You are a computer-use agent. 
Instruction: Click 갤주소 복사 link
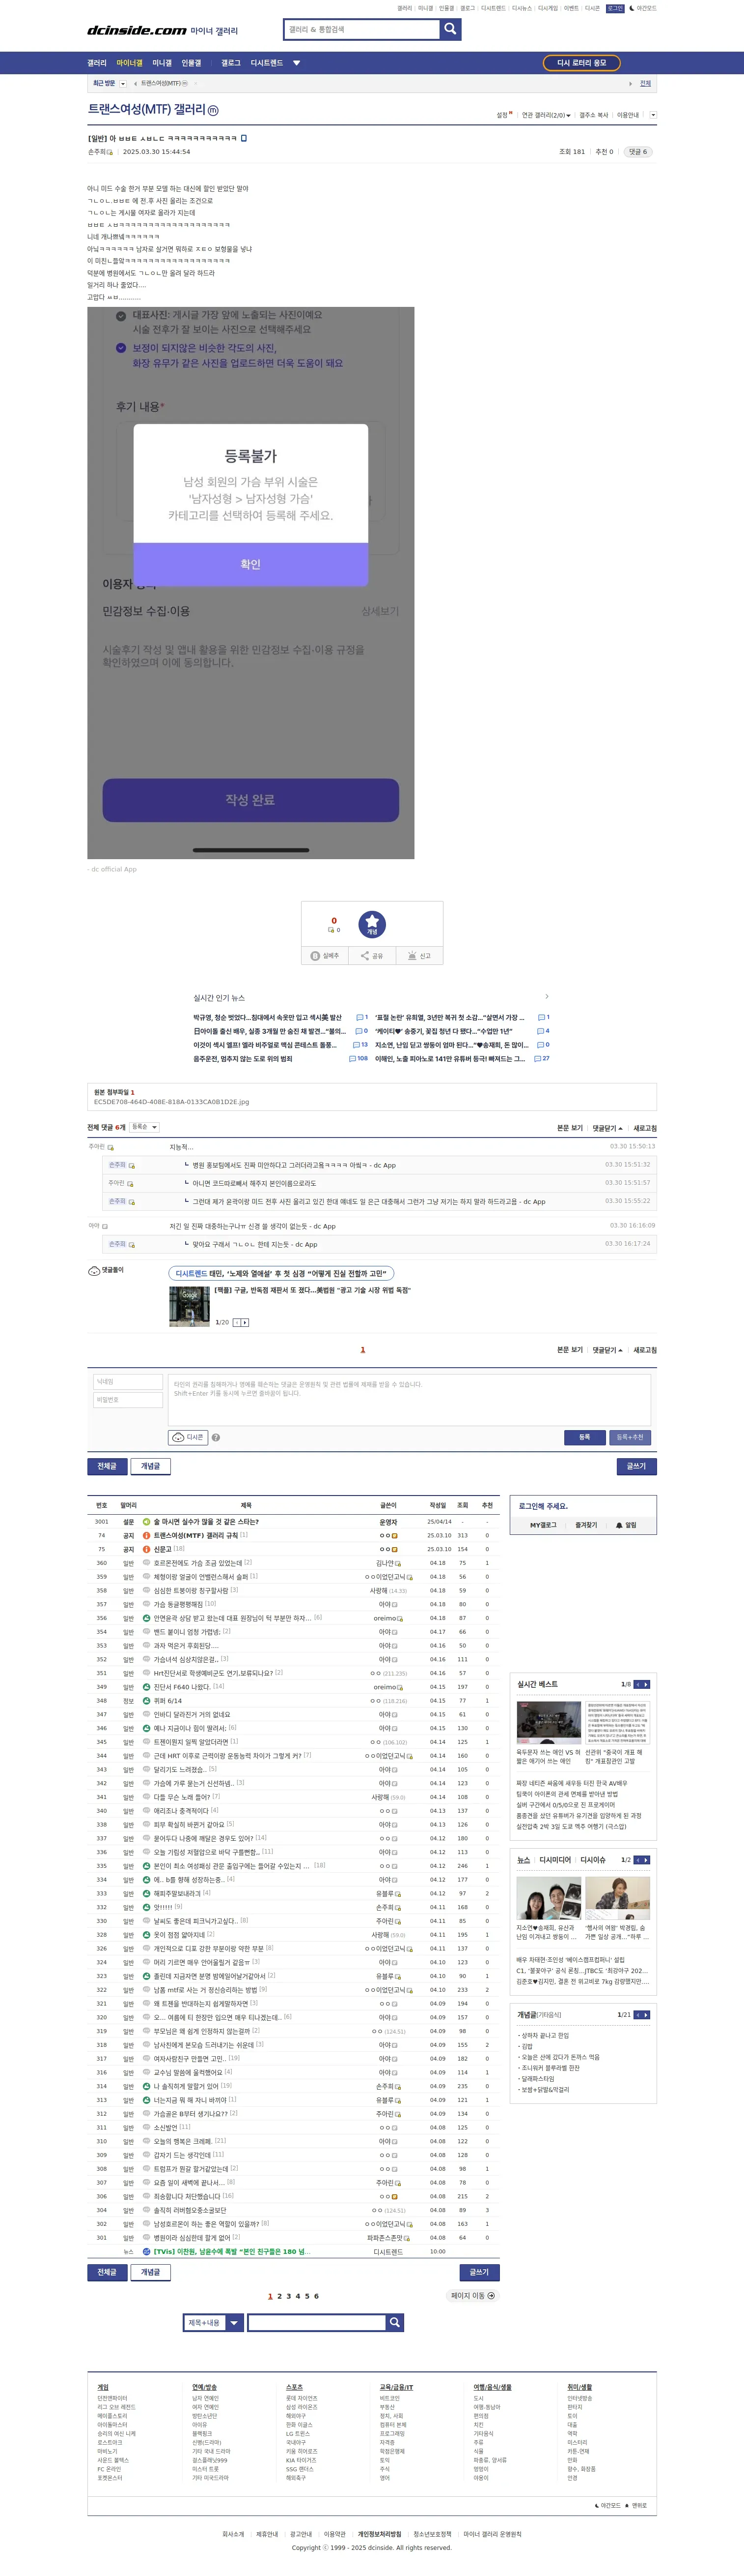[x=593, y=115]
